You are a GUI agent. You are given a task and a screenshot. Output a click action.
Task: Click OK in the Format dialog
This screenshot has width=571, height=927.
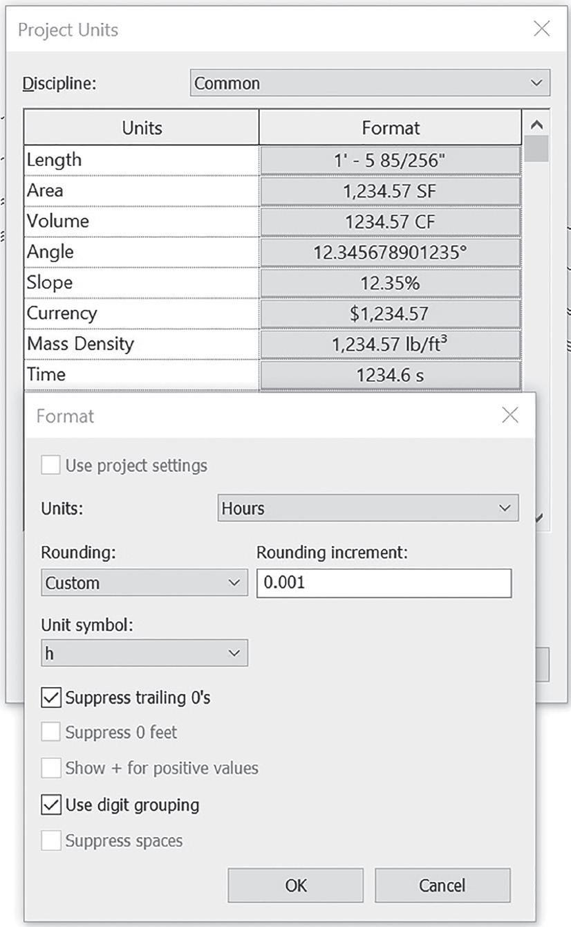tap(296, 885)
